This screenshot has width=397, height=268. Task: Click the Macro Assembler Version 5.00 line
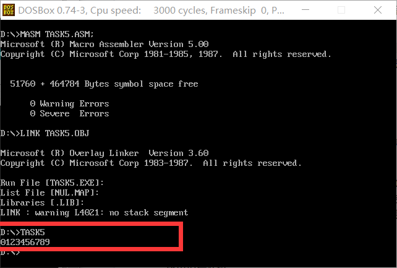pos(105,44)
